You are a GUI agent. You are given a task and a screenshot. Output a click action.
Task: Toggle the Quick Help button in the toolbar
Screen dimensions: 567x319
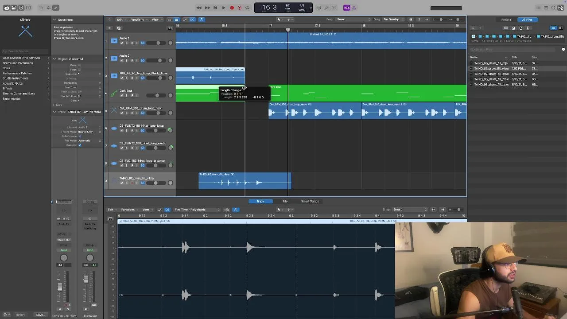pyautogui.click(x=21, y=8)
